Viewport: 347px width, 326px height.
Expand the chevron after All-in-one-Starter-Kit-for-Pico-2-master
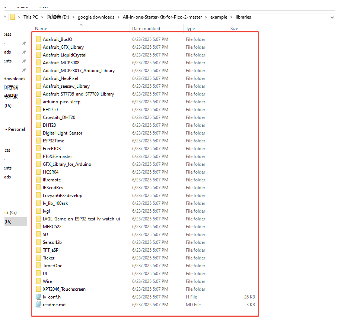[206, 17]
